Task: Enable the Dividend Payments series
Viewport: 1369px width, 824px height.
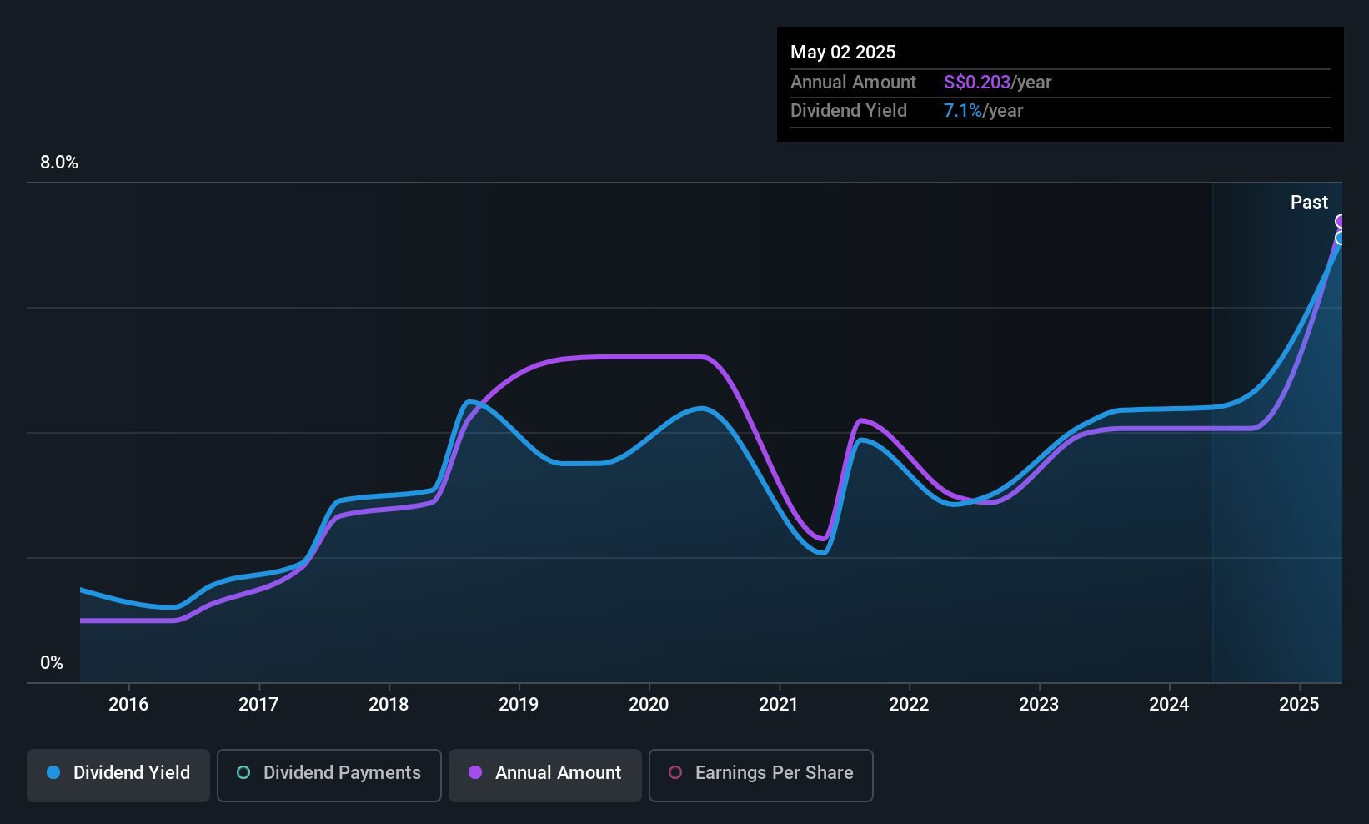Action: (328, 774)
